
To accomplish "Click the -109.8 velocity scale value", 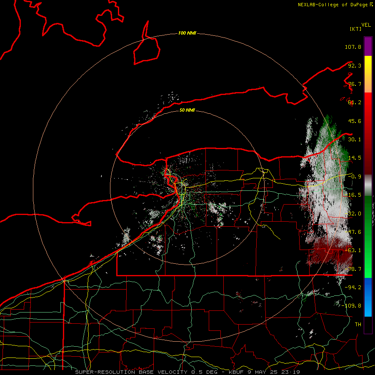I will (x=352, y=306).
